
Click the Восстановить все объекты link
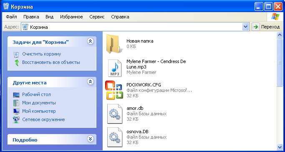coord(51,62)
